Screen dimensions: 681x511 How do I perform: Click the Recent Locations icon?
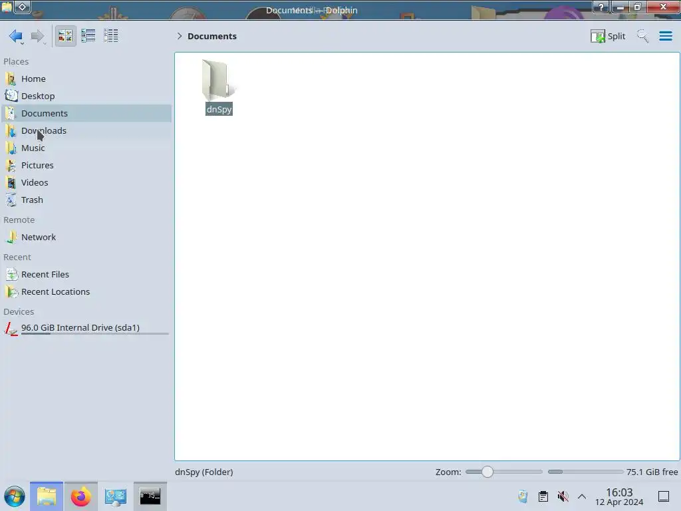click(11, 292)
